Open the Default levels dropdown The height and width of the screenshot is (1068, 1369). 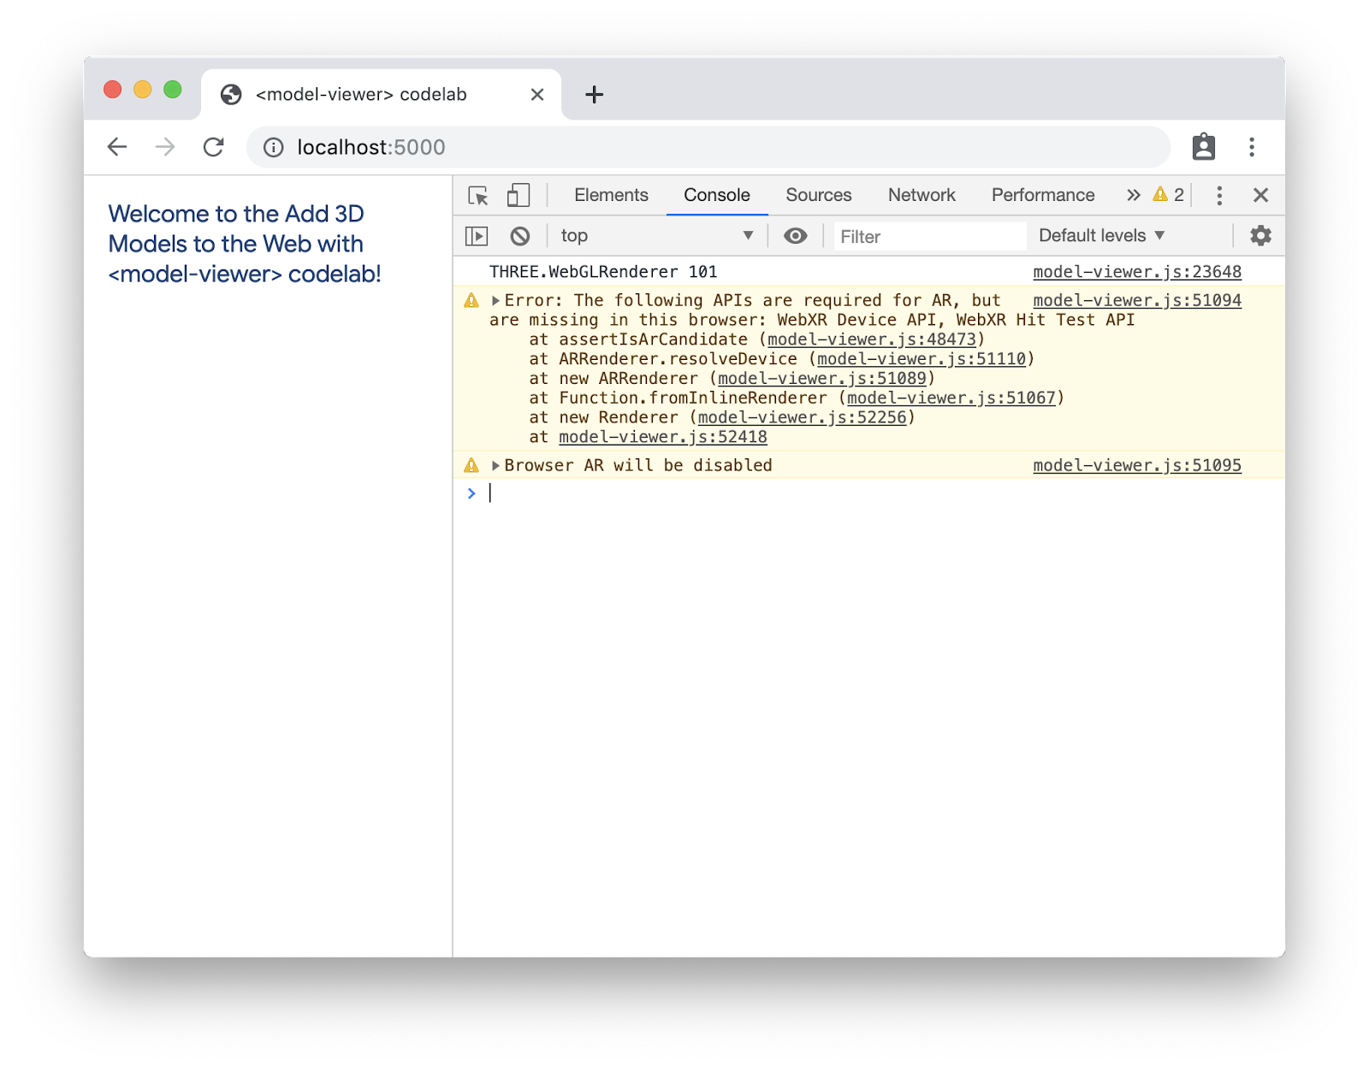(1101, 236)
